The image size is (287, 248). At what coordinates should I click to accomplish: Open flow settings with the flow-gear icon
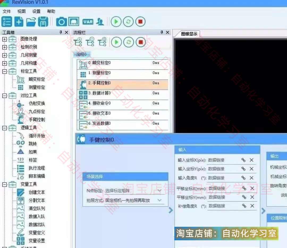click(x=102, y=42)
